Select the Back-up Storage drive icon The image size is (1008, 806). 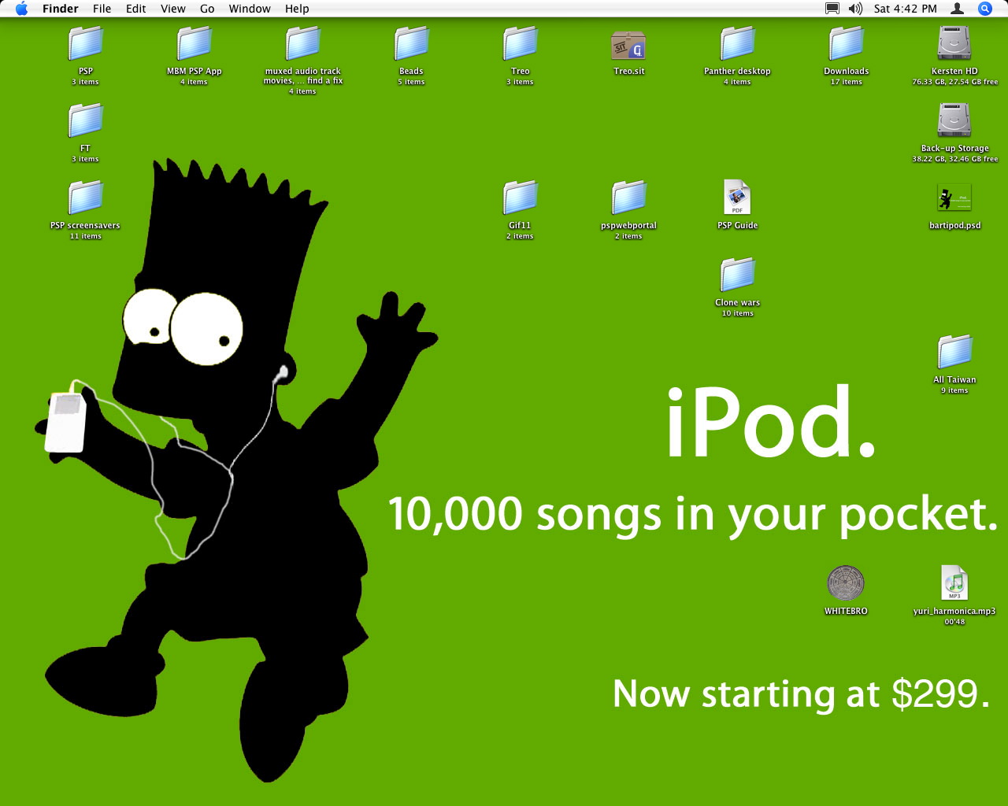(954, 121)
